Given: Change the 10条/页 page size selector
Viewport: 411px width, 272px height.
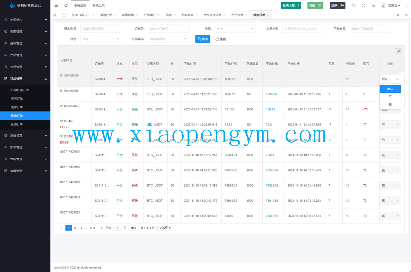Looking at the screenshot, I should pyautogui.click(x=164, y=228).
